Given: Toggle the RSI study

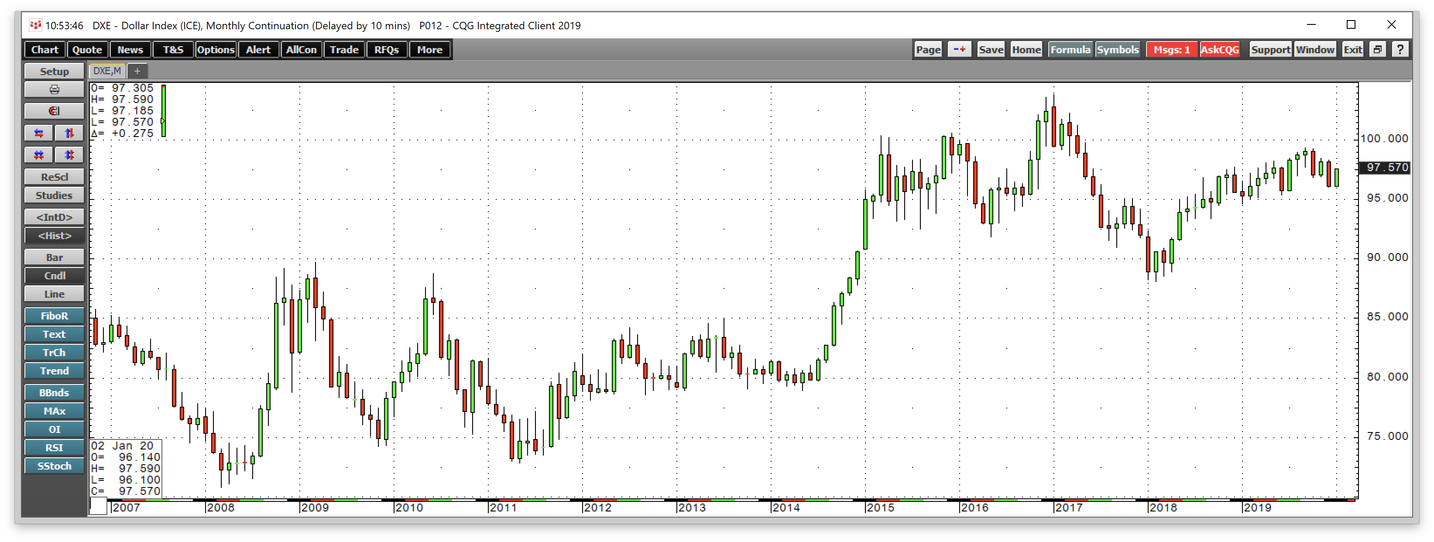Looking at the screenshot, I should click(54, 447).
